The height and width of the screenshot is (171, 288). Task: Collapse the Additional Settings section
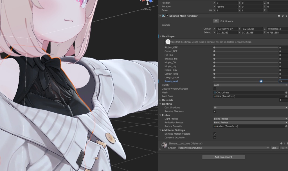coord(160,130)
